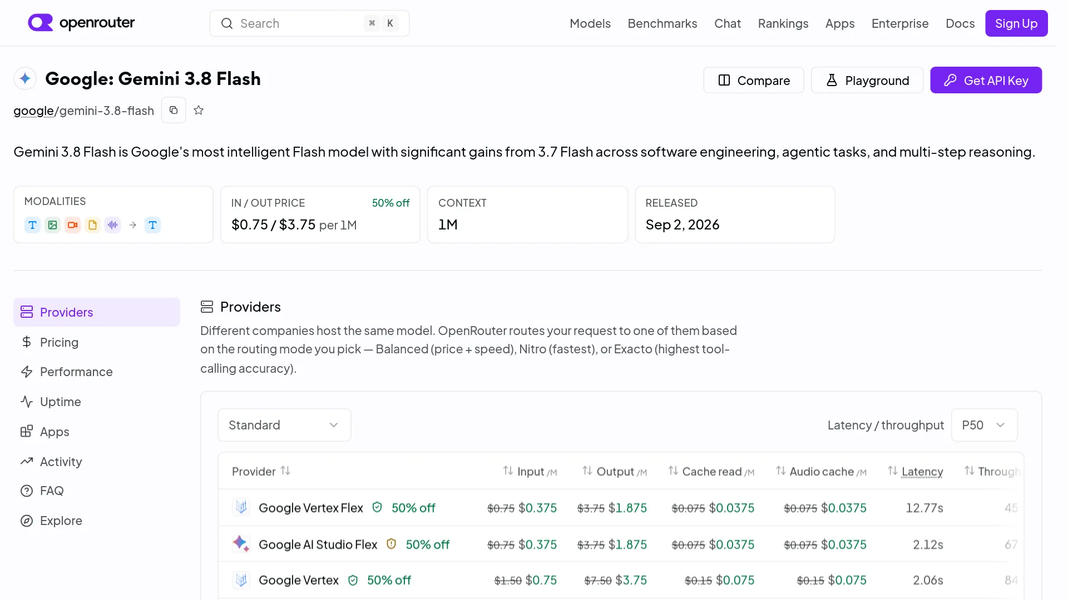This screenshot has width=1068, height=600.
Task: Click the Gemini sparkle model icon
Action: point(25,79)
